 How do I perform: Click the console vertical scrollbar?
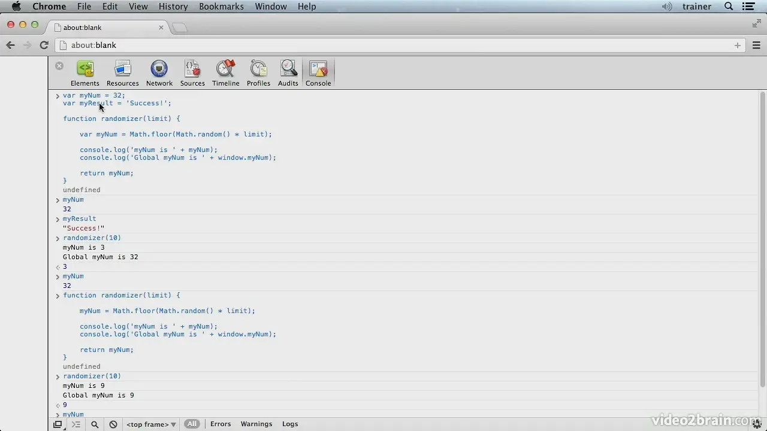click(762, 239)
